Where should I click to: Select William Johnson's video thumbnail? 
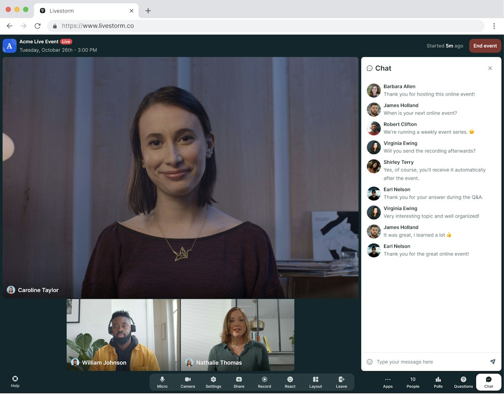(x=123, y=335)
